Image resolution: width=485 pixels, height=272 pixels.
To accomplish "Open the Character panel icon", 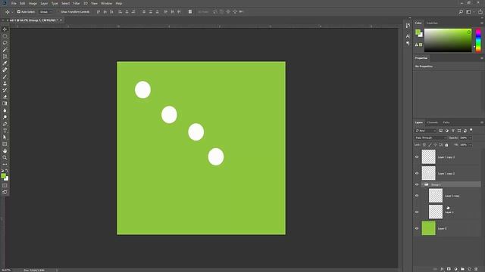I will (x=408, y=36).
